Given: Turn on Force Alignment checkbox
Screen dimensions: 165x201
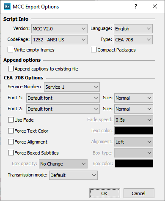Looking at the screenshot, I should tap(11, 142).
